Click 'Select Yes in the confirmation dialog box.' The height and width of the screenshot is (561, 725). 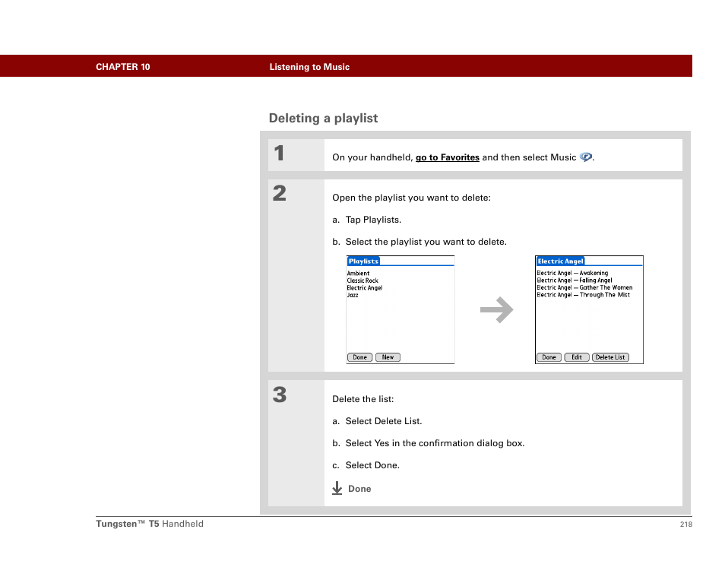(x=435, y=443)
